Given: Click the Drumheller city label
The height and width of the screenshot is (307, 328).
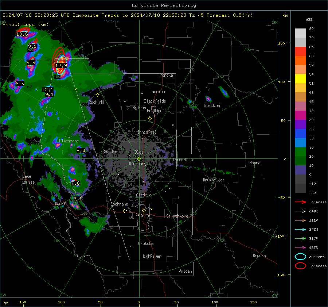Looking at the screenshot, I should (214, 180).
